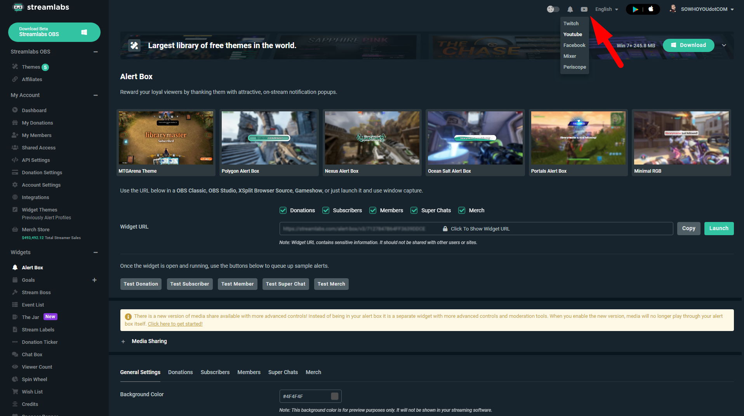Select Facebook from platform menu
The height and width of the screenshot is (416, 744).
[x=574, y=45]
